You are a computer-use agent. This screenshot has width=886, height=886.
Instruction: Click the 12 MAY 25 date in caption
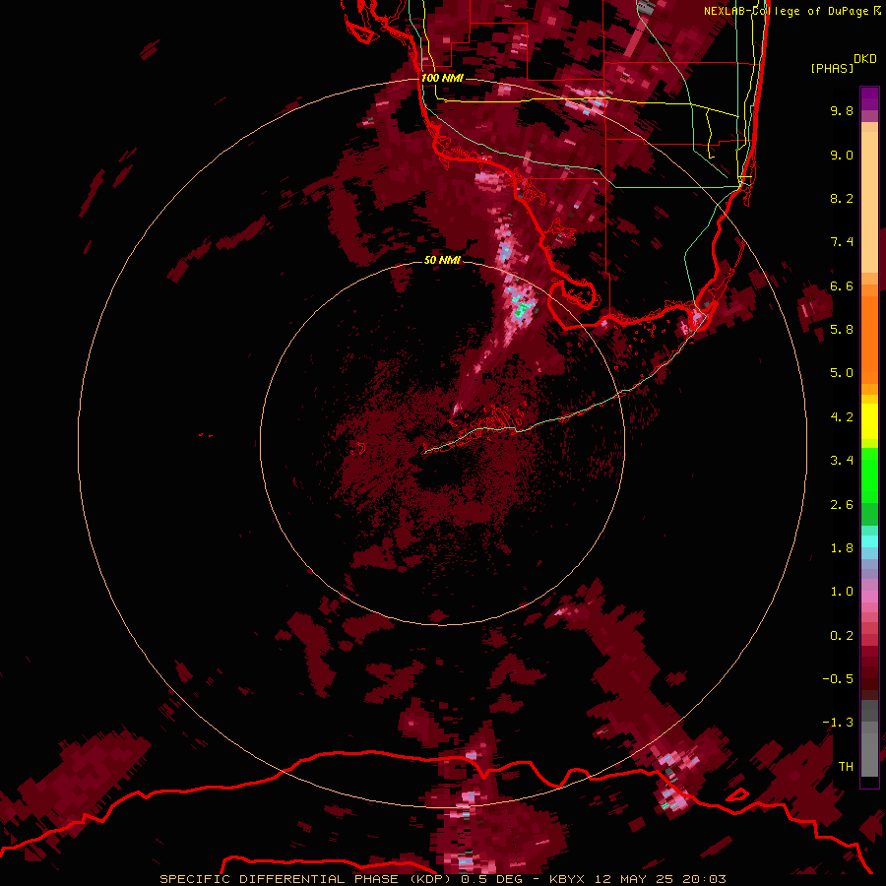[x=636, y=879]
